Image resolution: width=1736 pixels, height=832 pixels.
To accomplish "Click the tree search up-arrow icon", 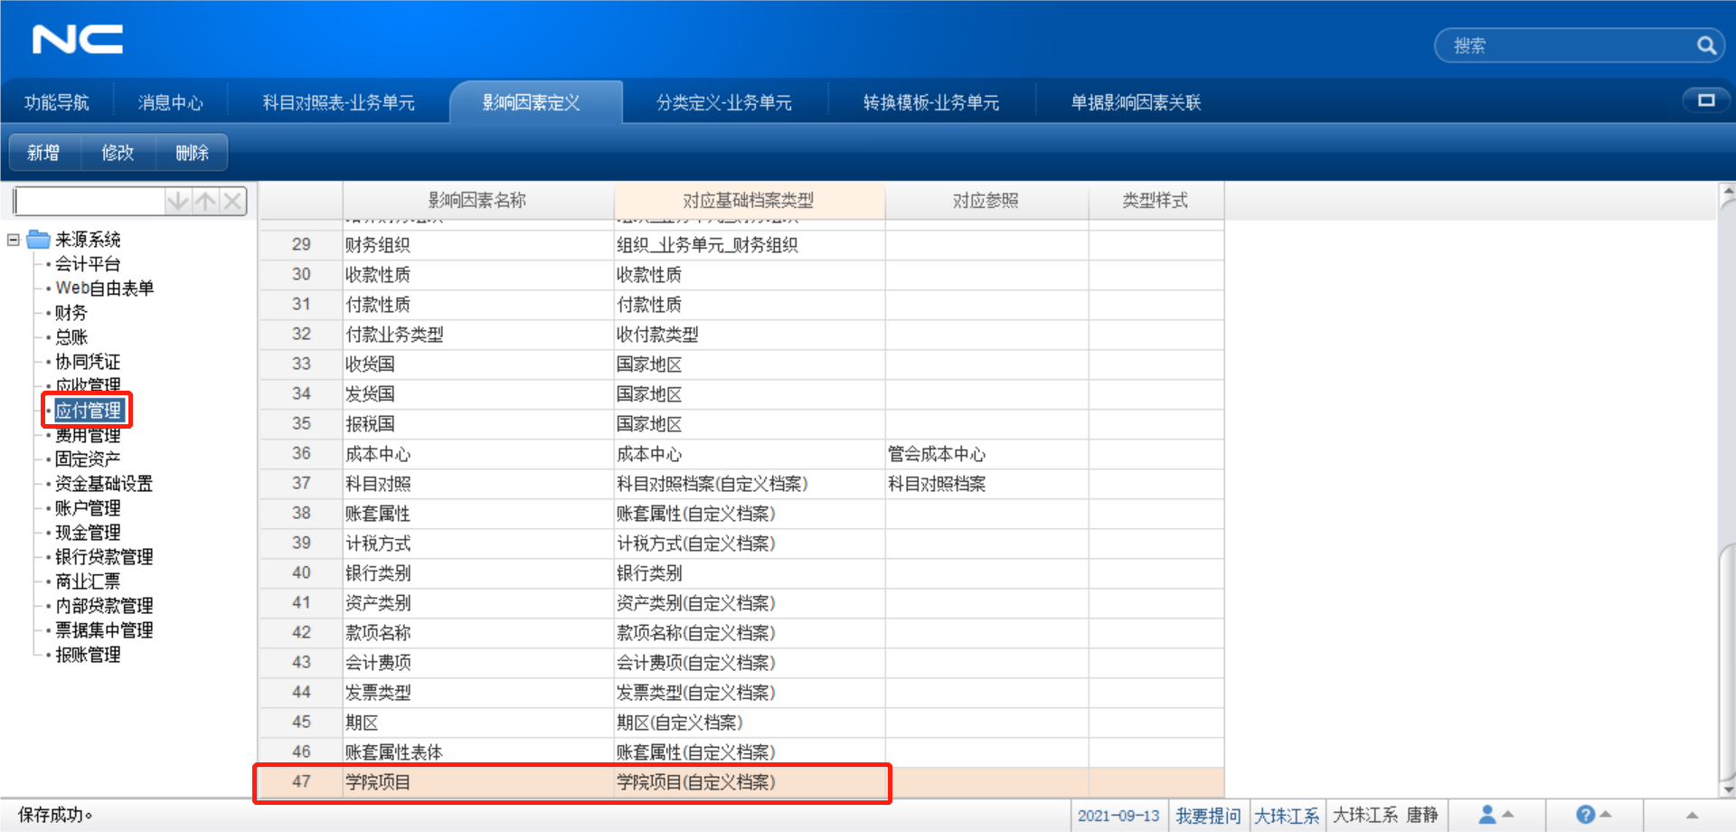I will (205, 200).
